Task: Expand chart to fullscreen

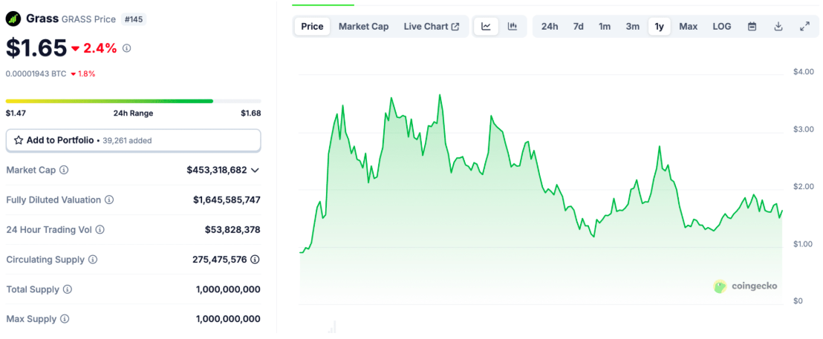Action: pos(804,27)
